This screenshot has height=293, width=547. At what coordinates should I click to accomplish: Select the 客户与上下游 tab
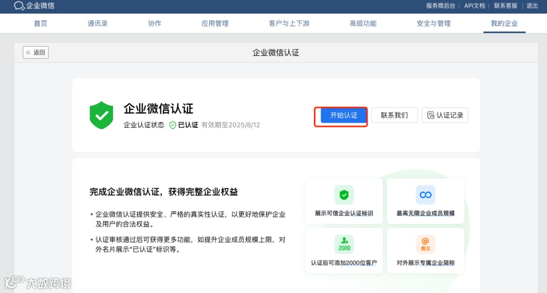coord(289,23)
